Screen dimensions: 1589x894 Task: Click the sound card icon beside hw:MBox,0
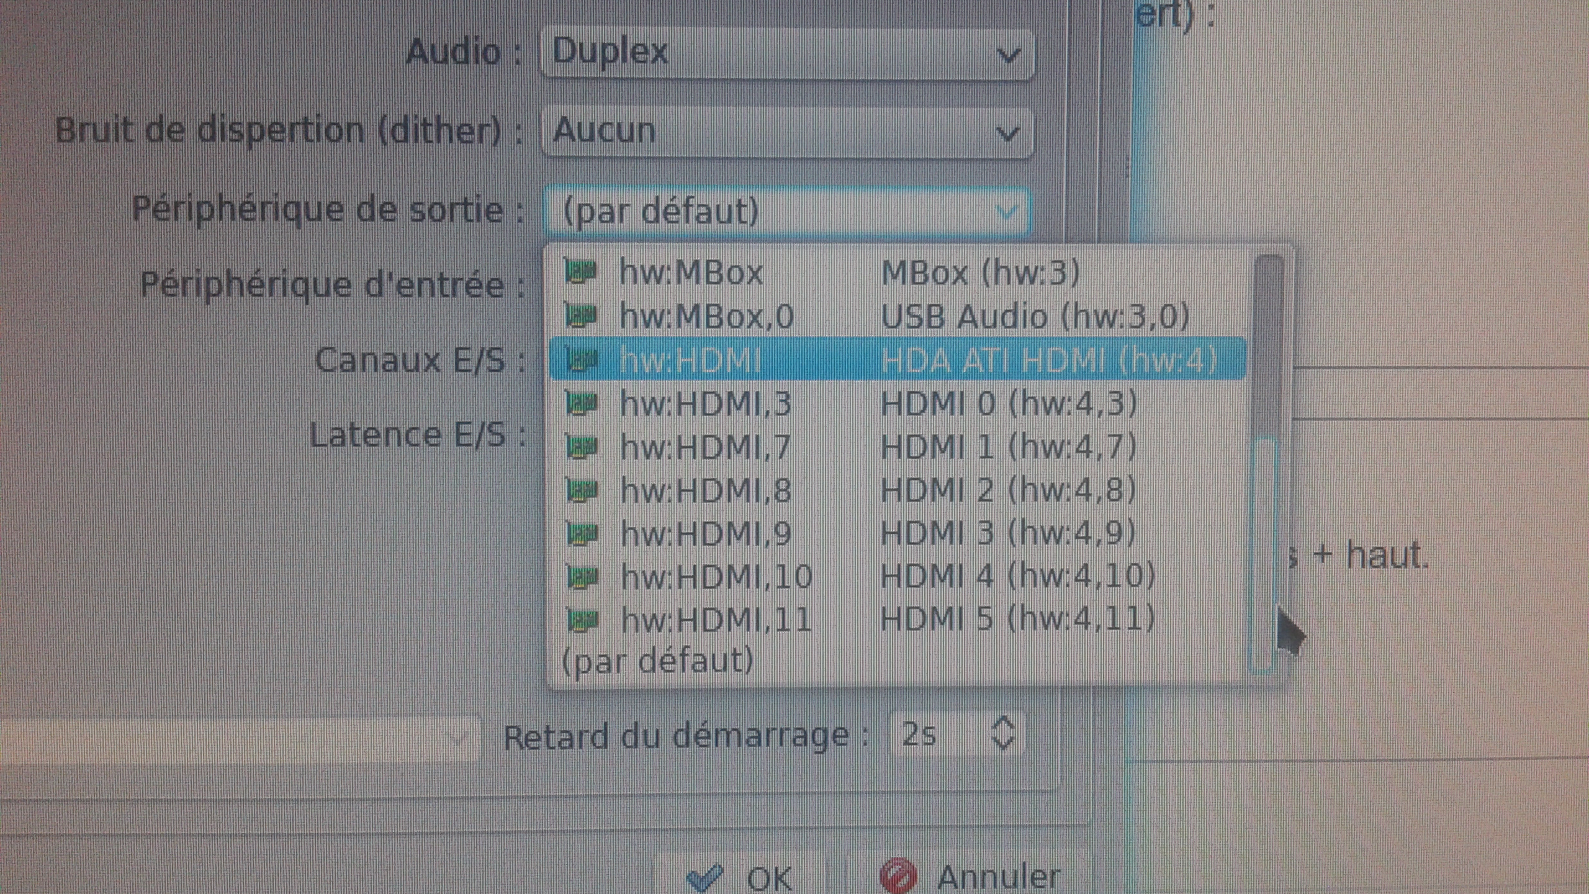click(x=581, y=315)
